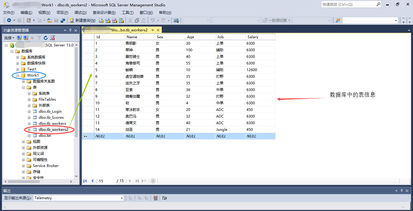Close the tb_workers2 document tab
Screen dimensions: 413x211
pyautogui.click(x=158, y=30)
